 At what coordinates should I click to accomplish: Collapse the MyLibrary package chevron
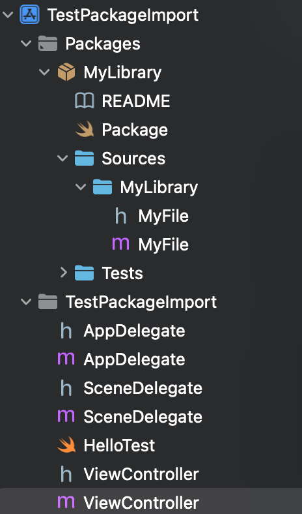coord(44,72)
